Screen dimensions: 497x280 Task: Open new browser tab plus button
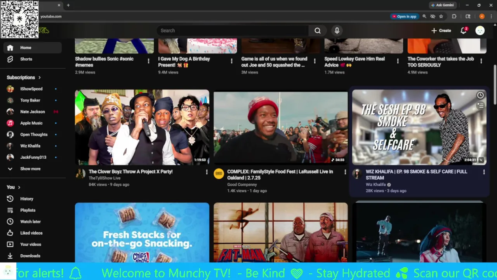click(x=68, y=5)
